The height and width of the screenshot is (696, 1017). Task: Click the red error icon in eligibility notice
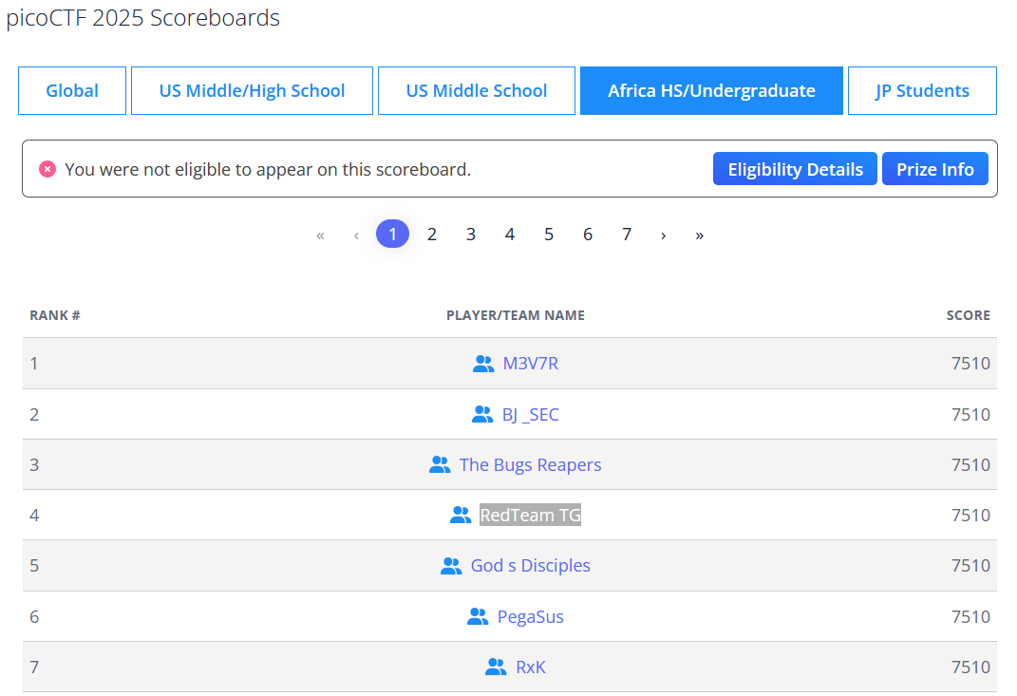[47, 169]
